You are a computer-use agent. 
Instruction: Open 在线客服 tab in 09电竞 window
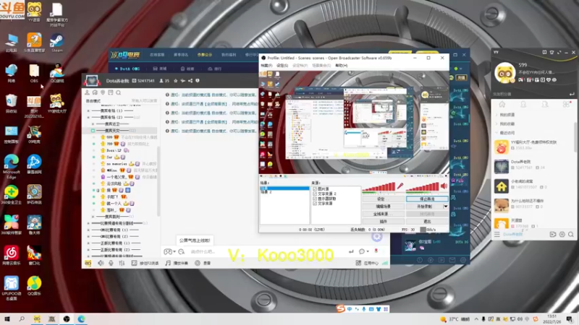tap(157, 55)
